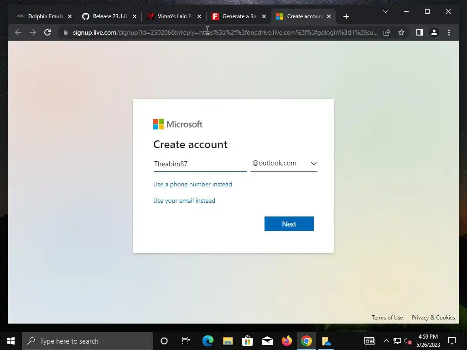
Task: Open the Privacy & Cookies link
Action: pos(433,318)
